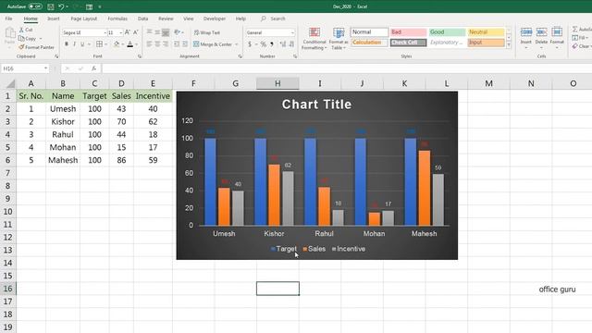Select Bottom Align icon

(x=166, y=32)
